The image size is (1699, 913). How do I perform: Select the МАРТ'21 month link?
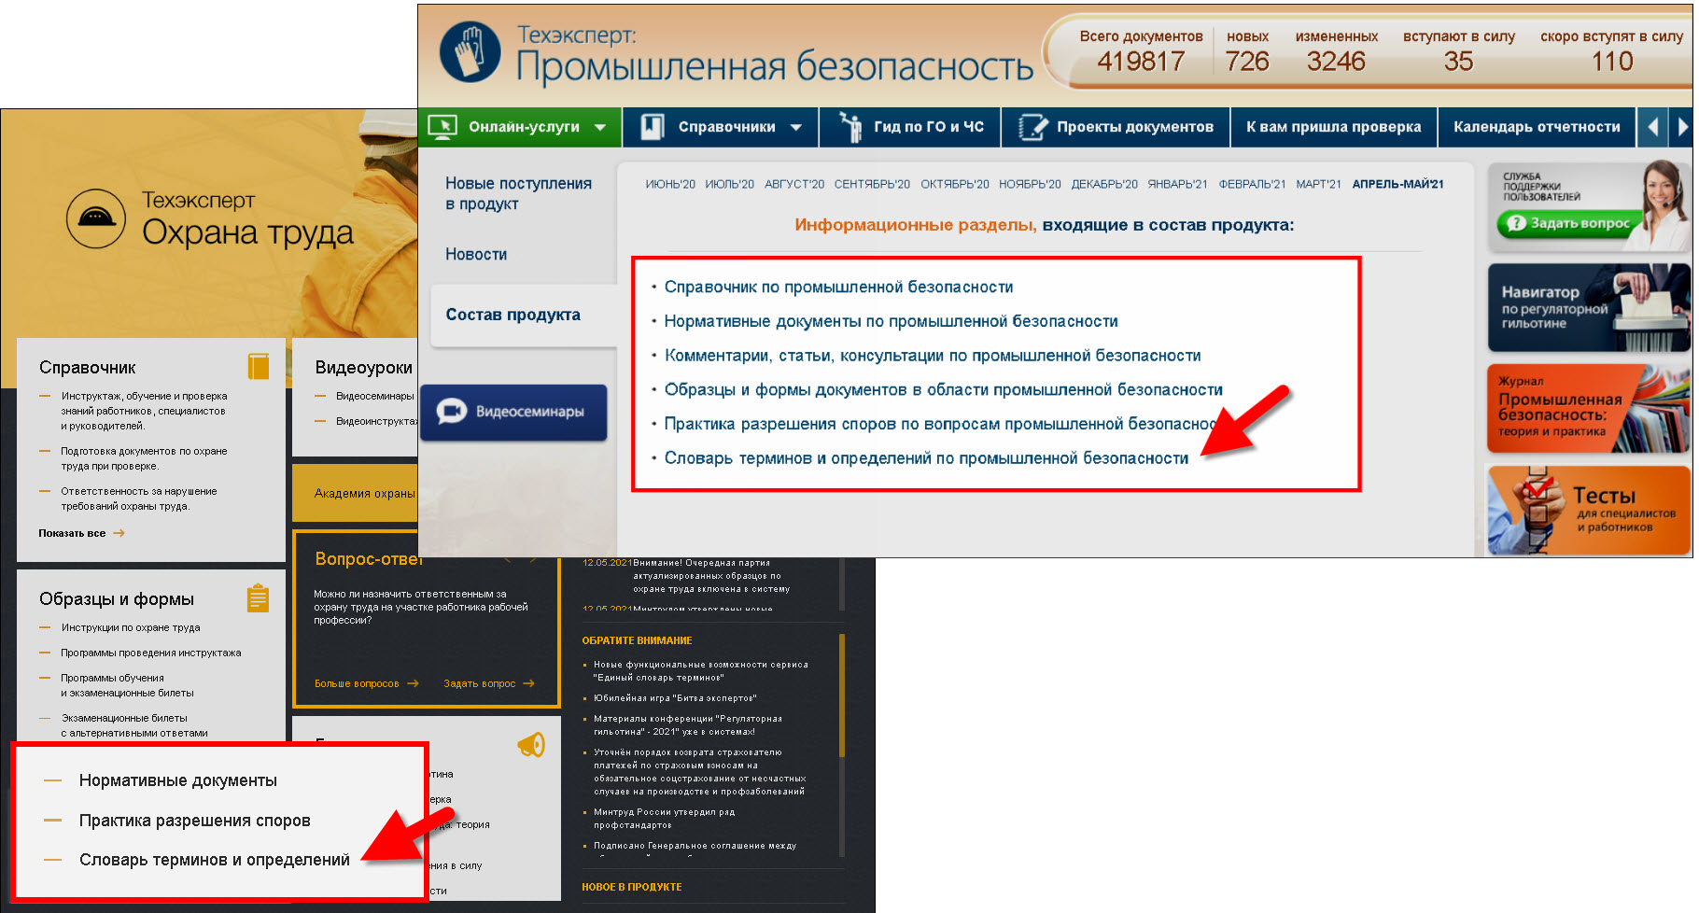pyautogui.click(x=1318, y=184)
